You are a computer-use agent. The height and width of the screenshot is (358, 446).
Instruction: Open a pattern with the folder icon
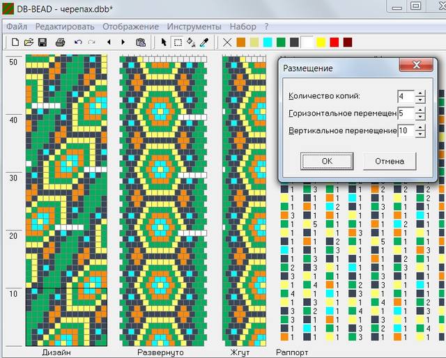(29, 42)
